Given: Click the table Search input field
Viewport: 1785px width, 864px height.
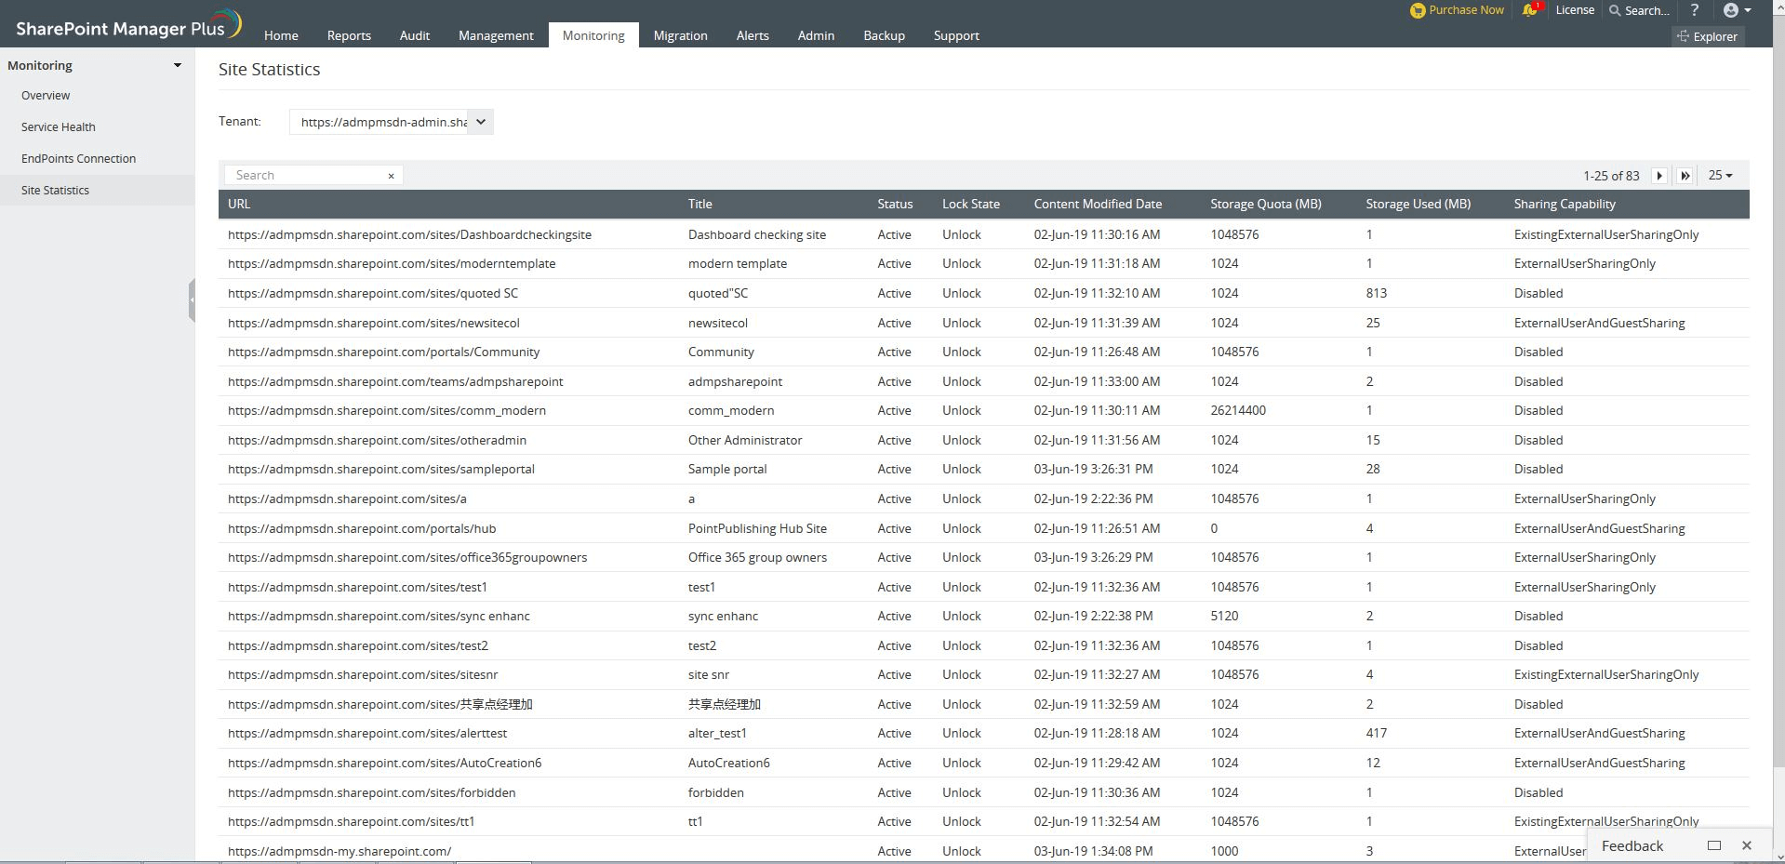Looking at the screenshot, I should click(x=307, y=176).
